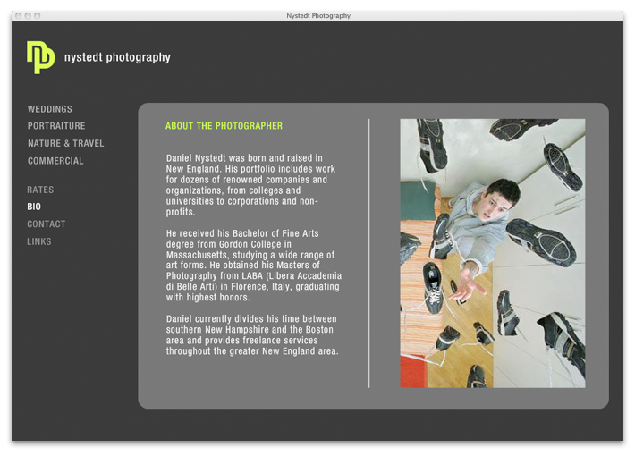Minimize the Nystedt Photography window
This screenshot has height=456, width=635.
click(27, 15)
